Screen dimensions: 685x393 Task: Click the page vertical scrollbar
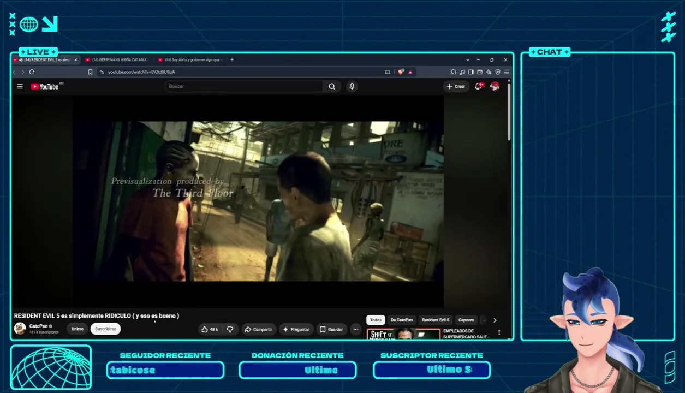point(509,112)
